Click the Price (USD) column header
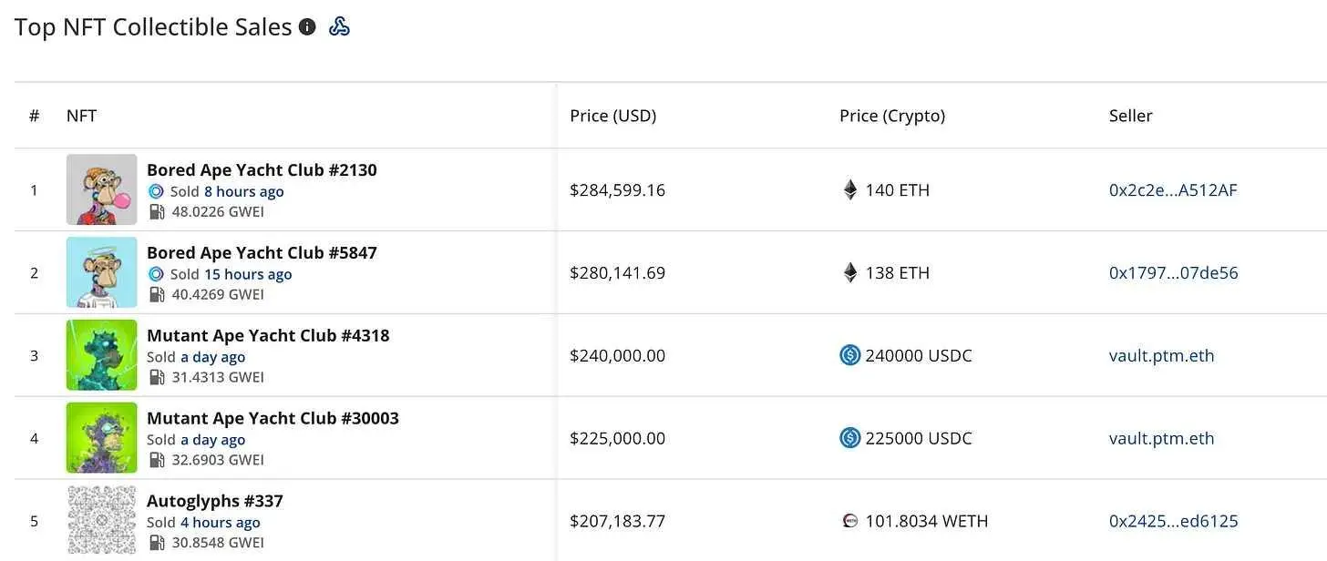1327x561 pixels. 612,116
